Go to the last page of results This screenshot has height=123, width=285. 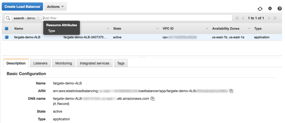click(x=275, y=18)
